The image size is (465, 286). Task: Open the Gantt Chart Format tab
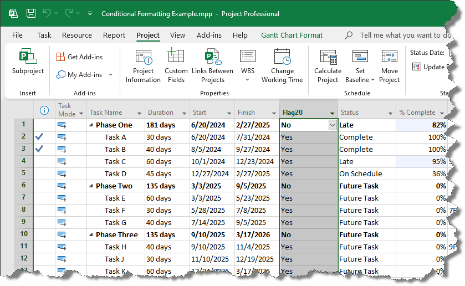point(292,35)
